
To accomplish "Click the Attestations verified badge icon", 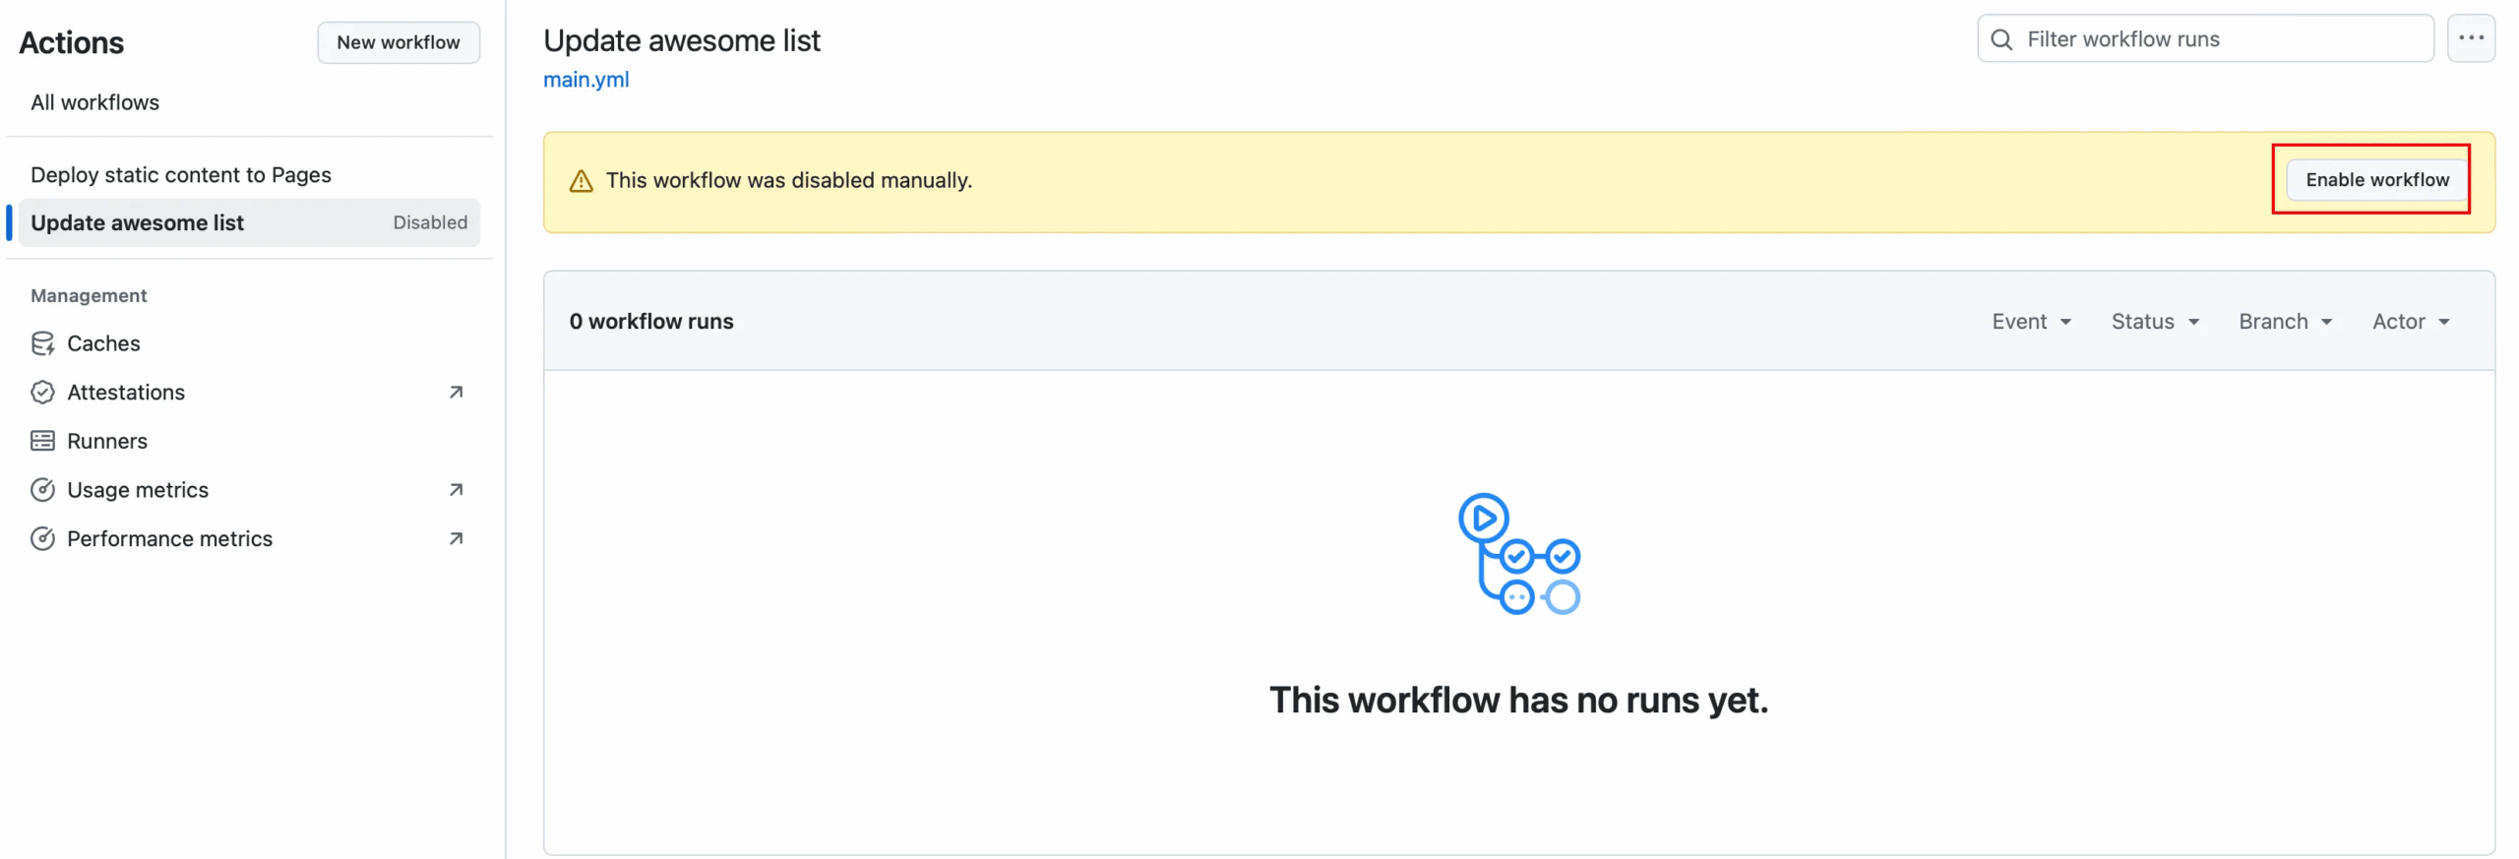I will 42,393.
